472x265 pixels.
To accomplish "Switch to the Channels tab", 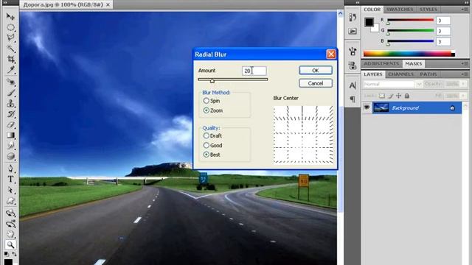I will pos(400,74).
